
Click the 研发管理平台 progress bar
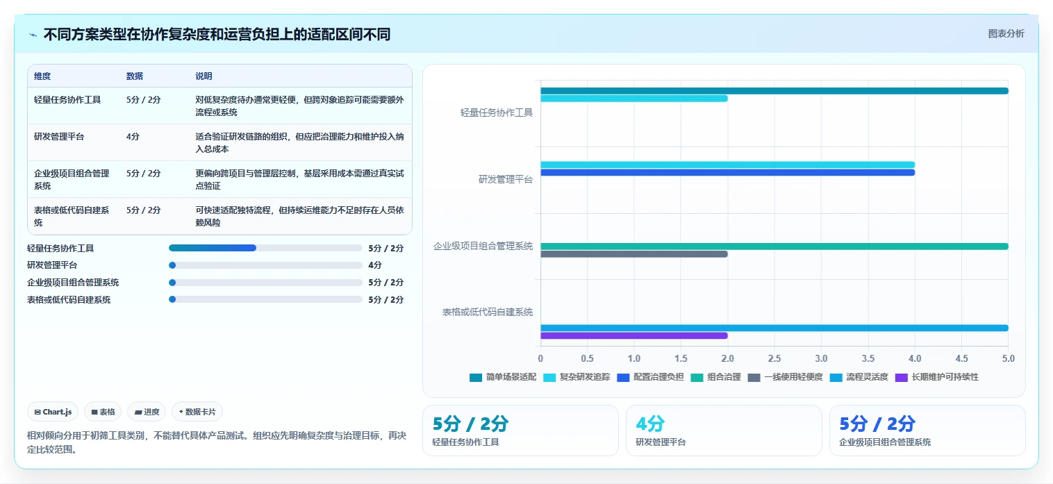click(265, 265)
